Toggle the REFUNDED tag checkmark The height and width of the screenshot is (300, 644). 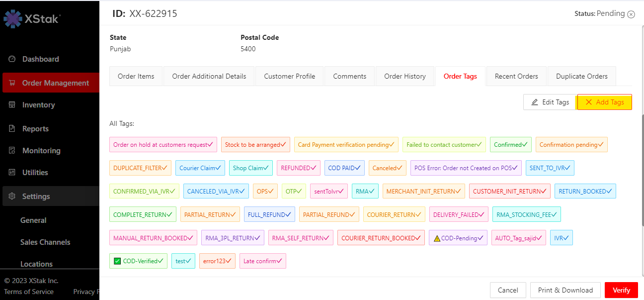(x=314, y=168)
